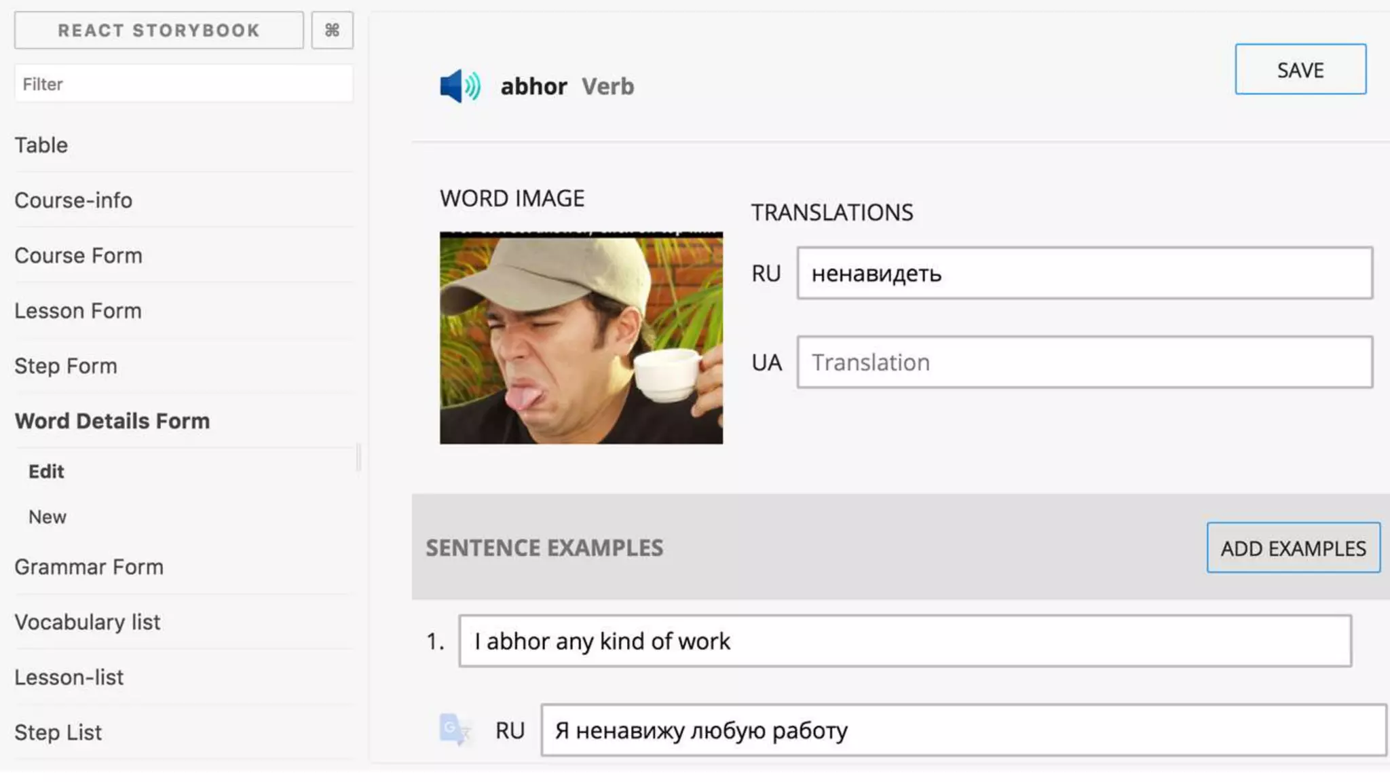The width and height of the screenshot is (1390, 782).
Task: Collapse the Word Details Form group
Action: 112,421
